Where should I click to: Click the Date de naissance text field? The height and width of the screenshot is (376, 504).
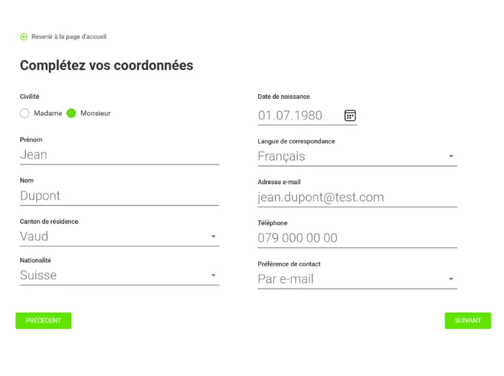pyautogui.click(x=298, y=115)
